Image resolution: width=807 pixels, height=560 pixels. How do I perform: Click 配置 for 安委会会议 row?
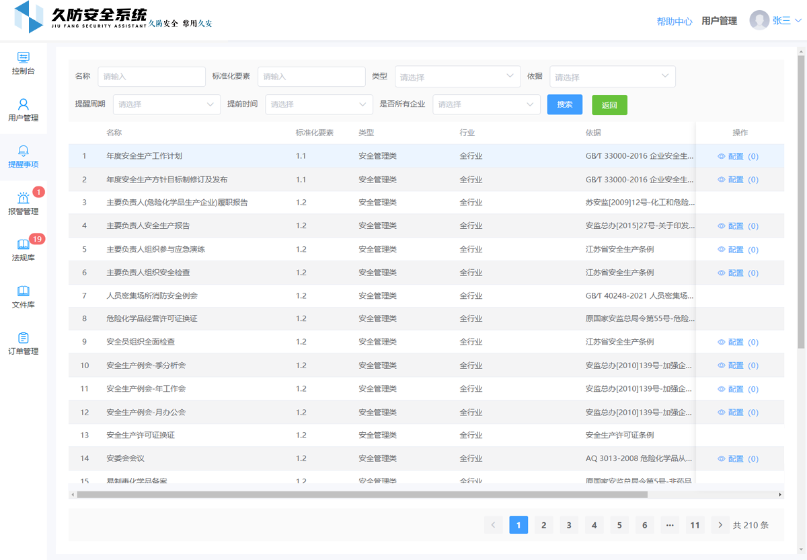(x=738, y=459)
